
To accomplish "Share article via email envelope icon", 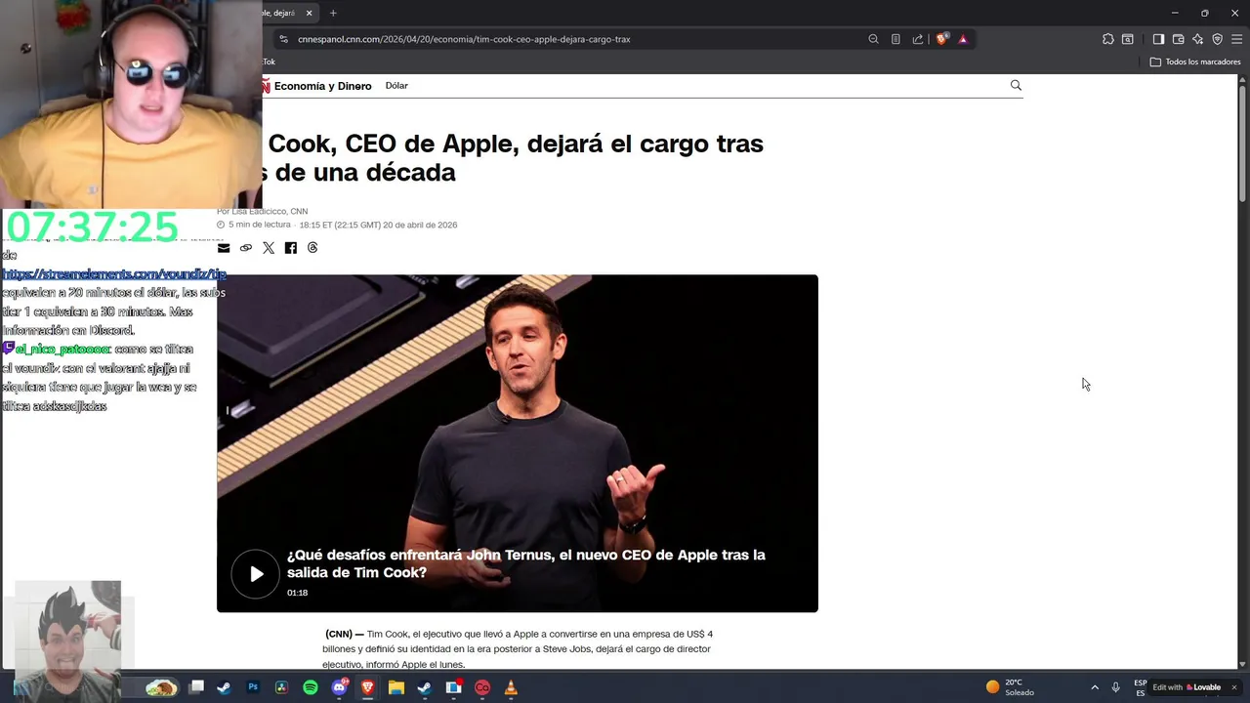I will [x=224, y=248].
